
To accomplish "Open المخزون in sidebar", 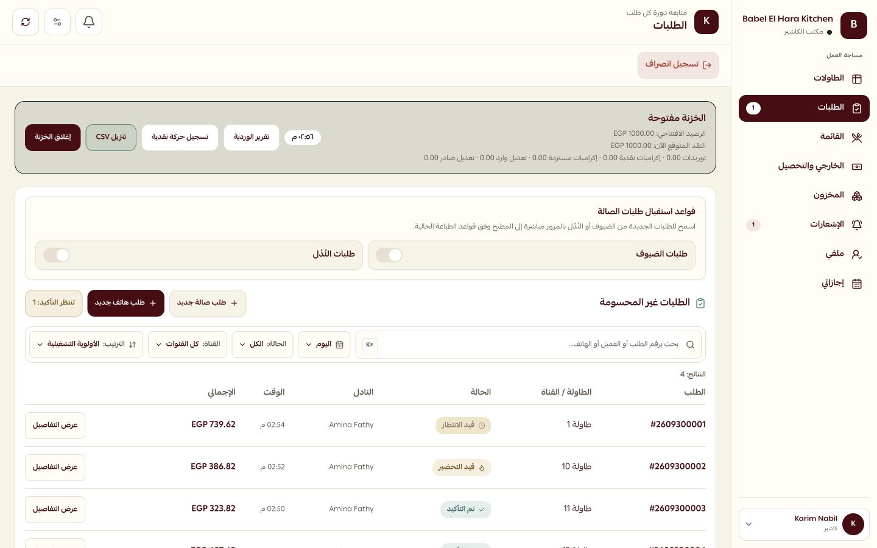I will click(804, 195).
